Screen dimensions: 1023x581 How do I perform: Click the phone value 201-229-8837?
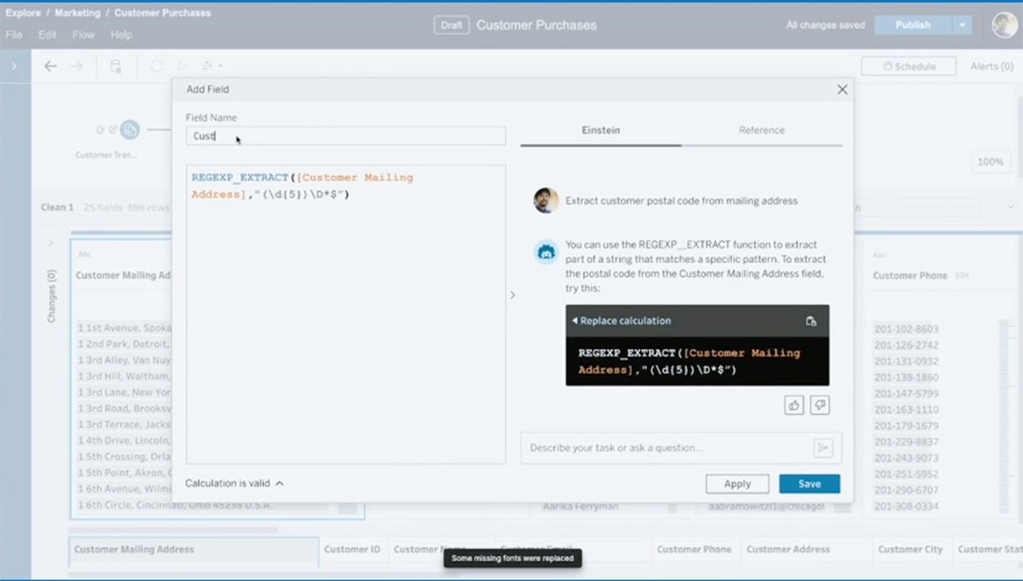(906, 442)
